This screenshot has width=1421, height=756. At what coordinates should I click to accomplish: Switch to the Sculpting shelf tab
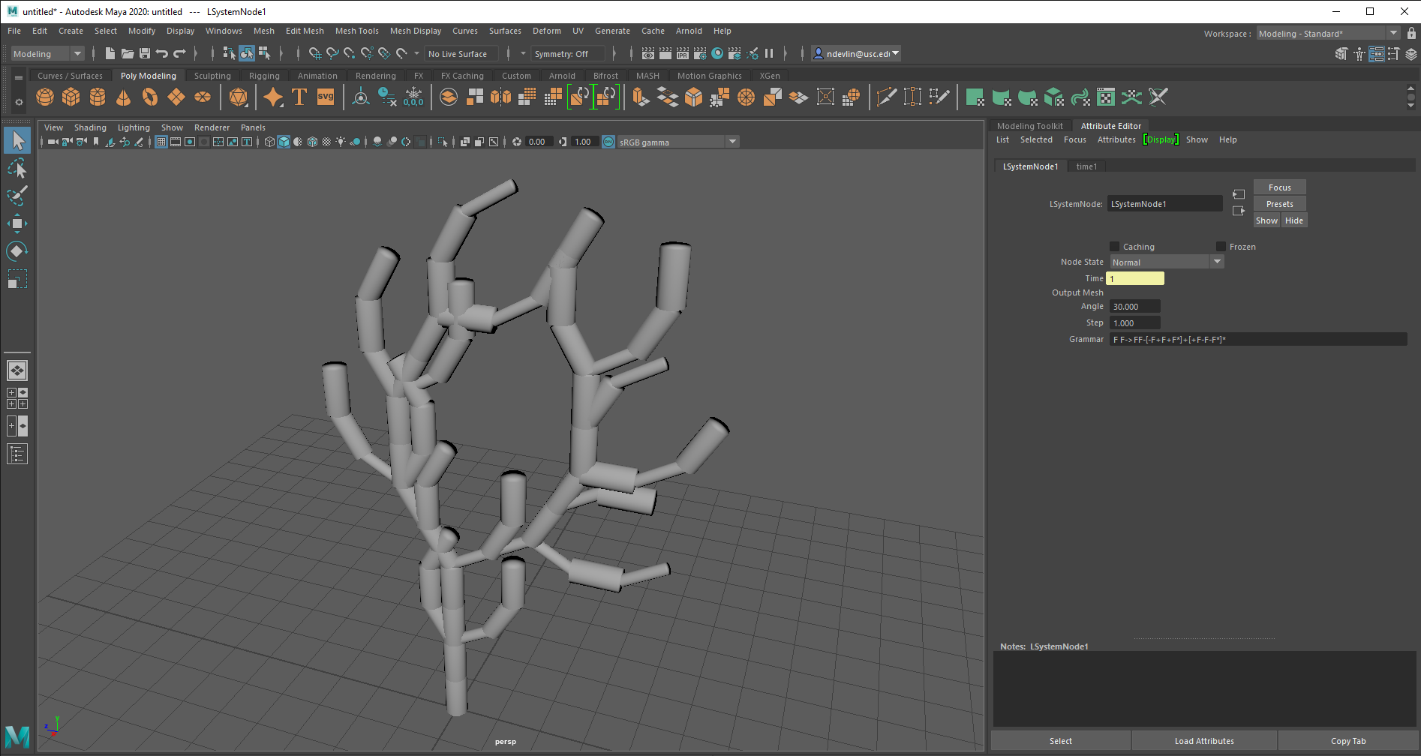[x=212, y=76]
